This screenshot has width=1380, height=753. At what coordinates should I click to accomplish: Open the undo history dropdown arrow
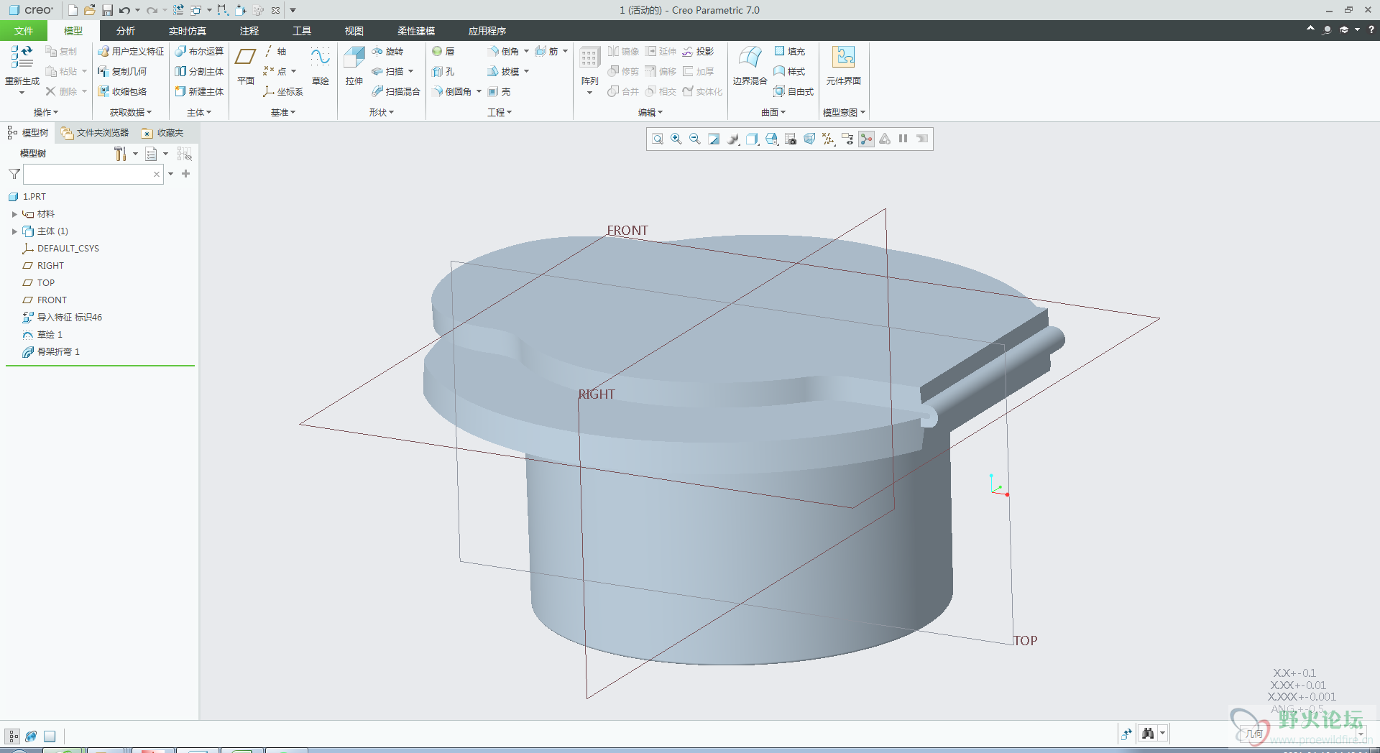coord(137,10)
